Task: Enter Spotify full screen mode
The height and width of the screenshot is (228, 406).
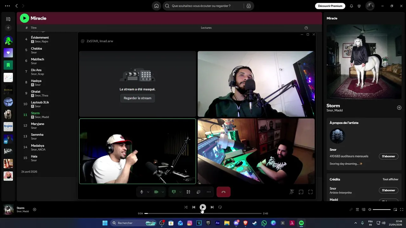Action: 402,210
